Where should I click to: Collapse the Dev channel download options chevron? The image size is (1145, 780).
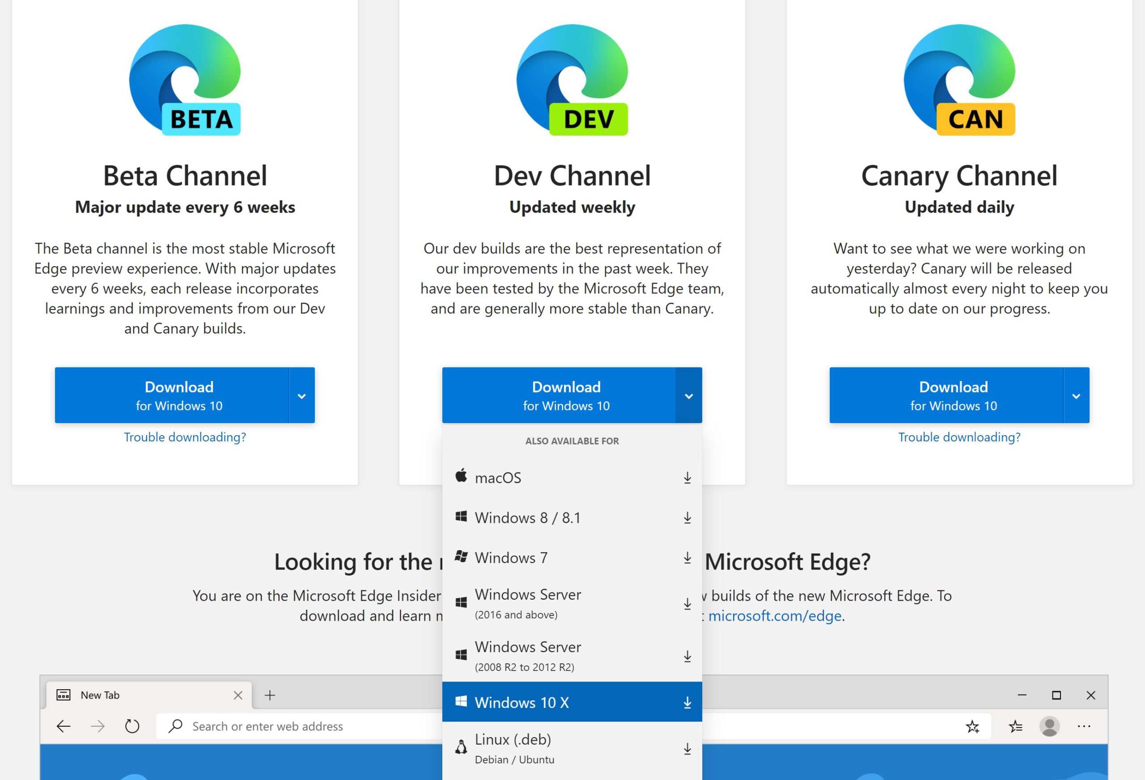[689, 396]
